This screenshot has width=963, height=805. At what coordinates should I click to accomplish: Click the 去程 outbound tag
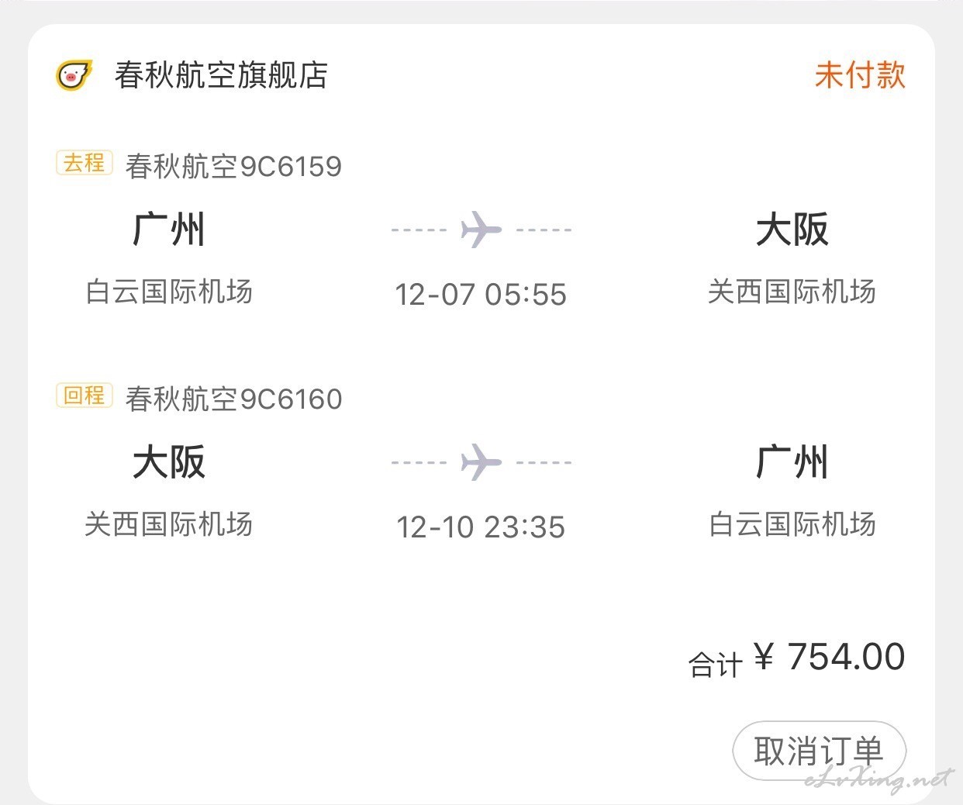click(x=85, y=163)
